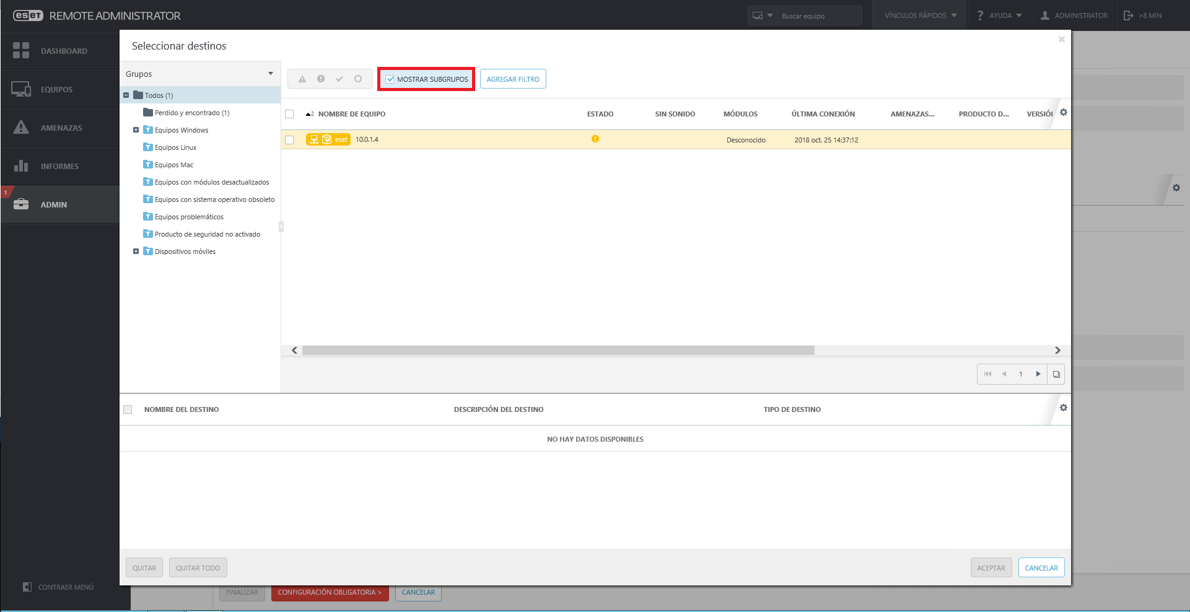The height and width of the screenshot is (612, 1190).
Task: Click the Tipo de Destino column header
Action: (792, 409)
